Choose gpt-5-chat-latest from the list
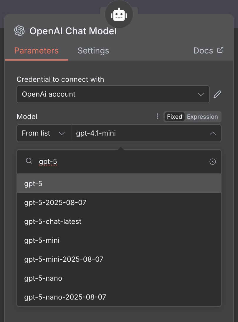Image resolution: width=238 pixels, height=322 pixels. coord(119,221)
